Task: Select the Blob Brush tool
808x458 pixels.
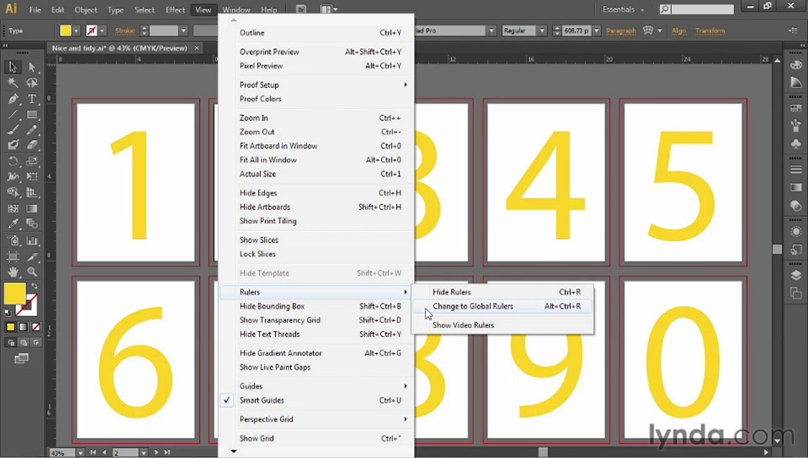Action: click(13, 145)
